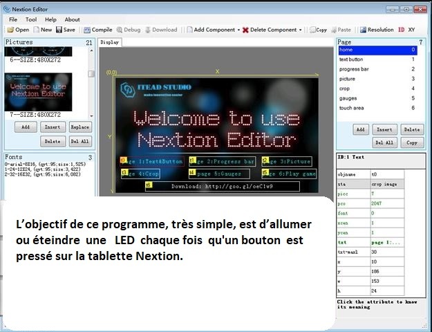Click Replace in the Pictures panel
The width and height of the screenshot is (432, 332).
(80, 127)
